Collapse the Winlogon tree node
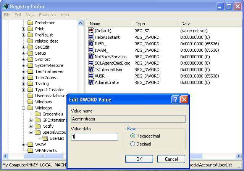Viewport: 244px width, 171px height. [x=24, y=108]
